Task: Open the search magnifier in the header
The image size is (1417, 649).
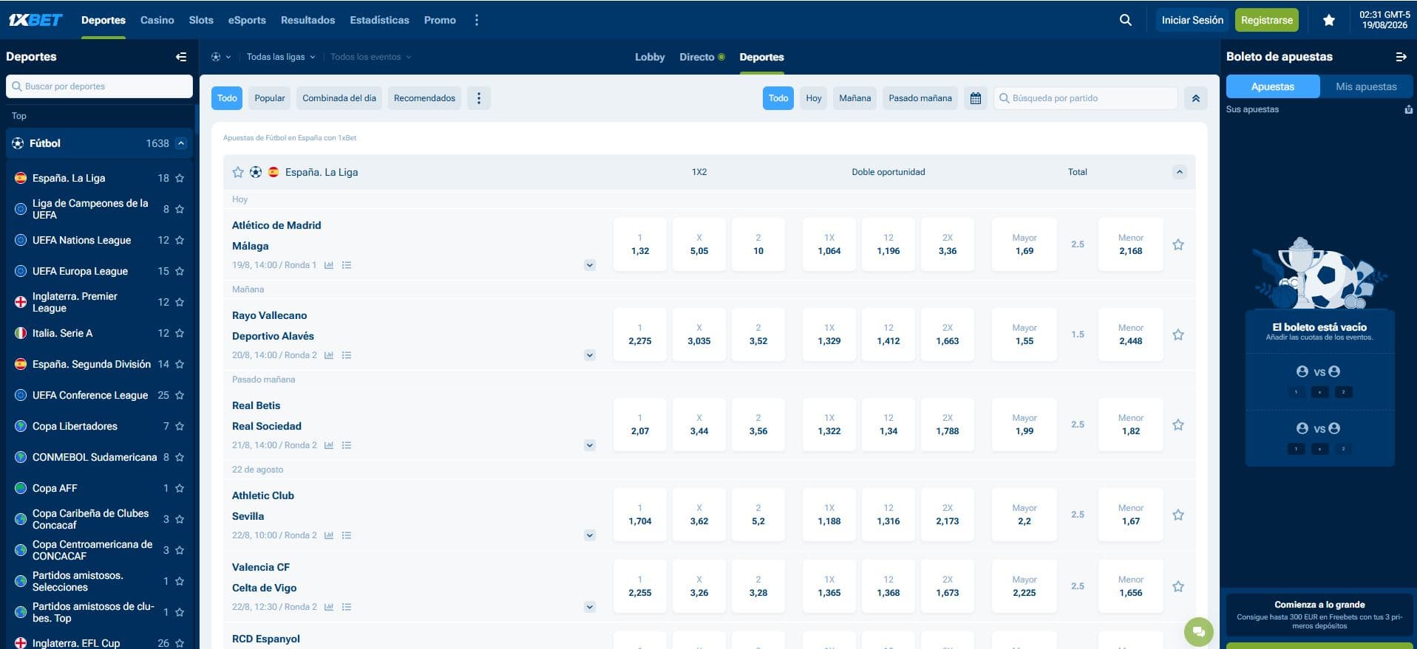Action: tap(1125, 20)
